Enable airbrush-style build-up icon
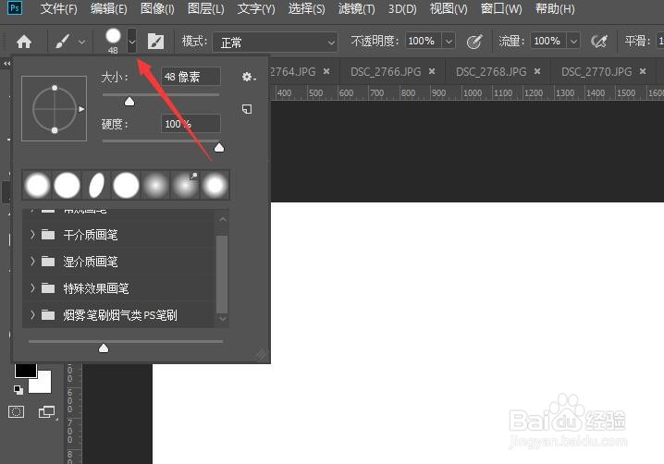Screen dimensions: 664x464 pos(598,42)
